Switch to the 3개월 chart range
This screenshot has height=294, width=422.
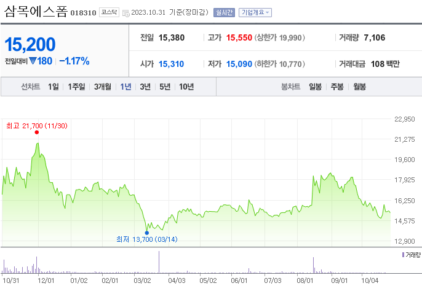pos(103,87)
